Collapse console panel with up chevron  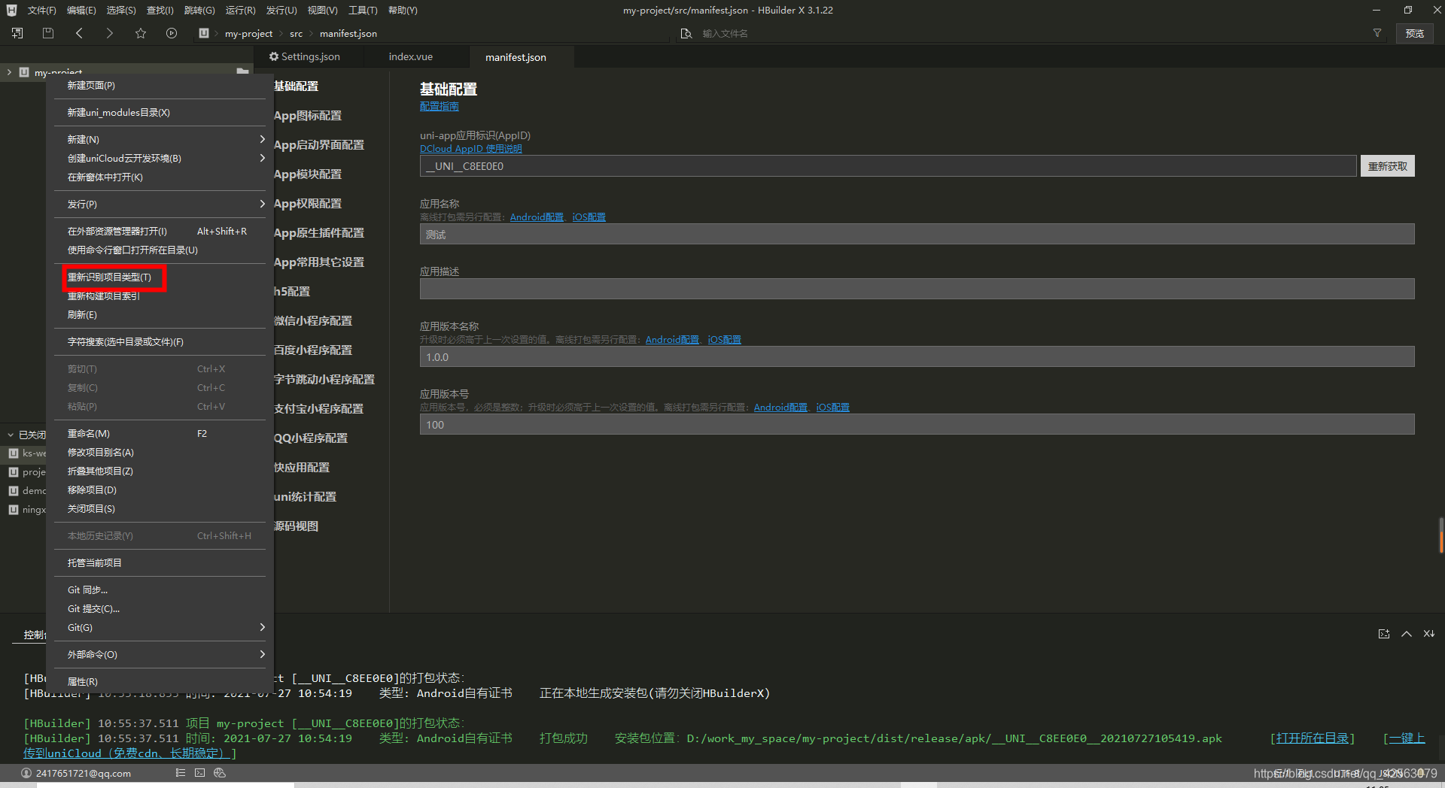(x=1407, y=634)
